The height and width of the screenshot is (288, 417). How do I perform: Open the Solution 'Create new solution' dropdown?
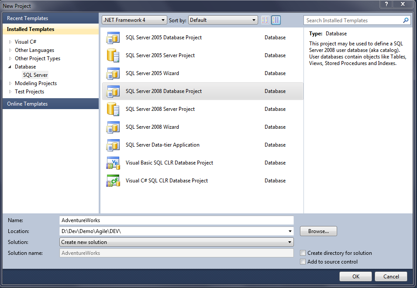click(x=176, y=242)
